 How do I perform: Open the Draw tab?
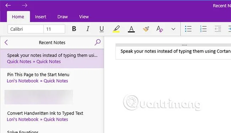[x=63, y=17]
